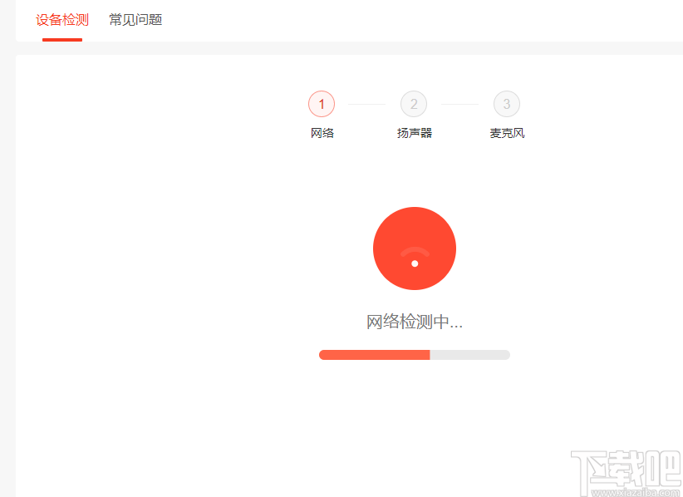Click the orange network detection icon
The height and width of the screenshot is (497, 683).
pyautogui.click(x=415, y=248)
